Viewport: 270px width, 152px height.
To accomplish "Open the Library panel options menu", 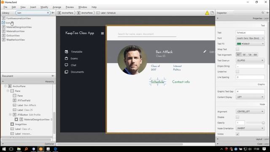I will 53,13.
